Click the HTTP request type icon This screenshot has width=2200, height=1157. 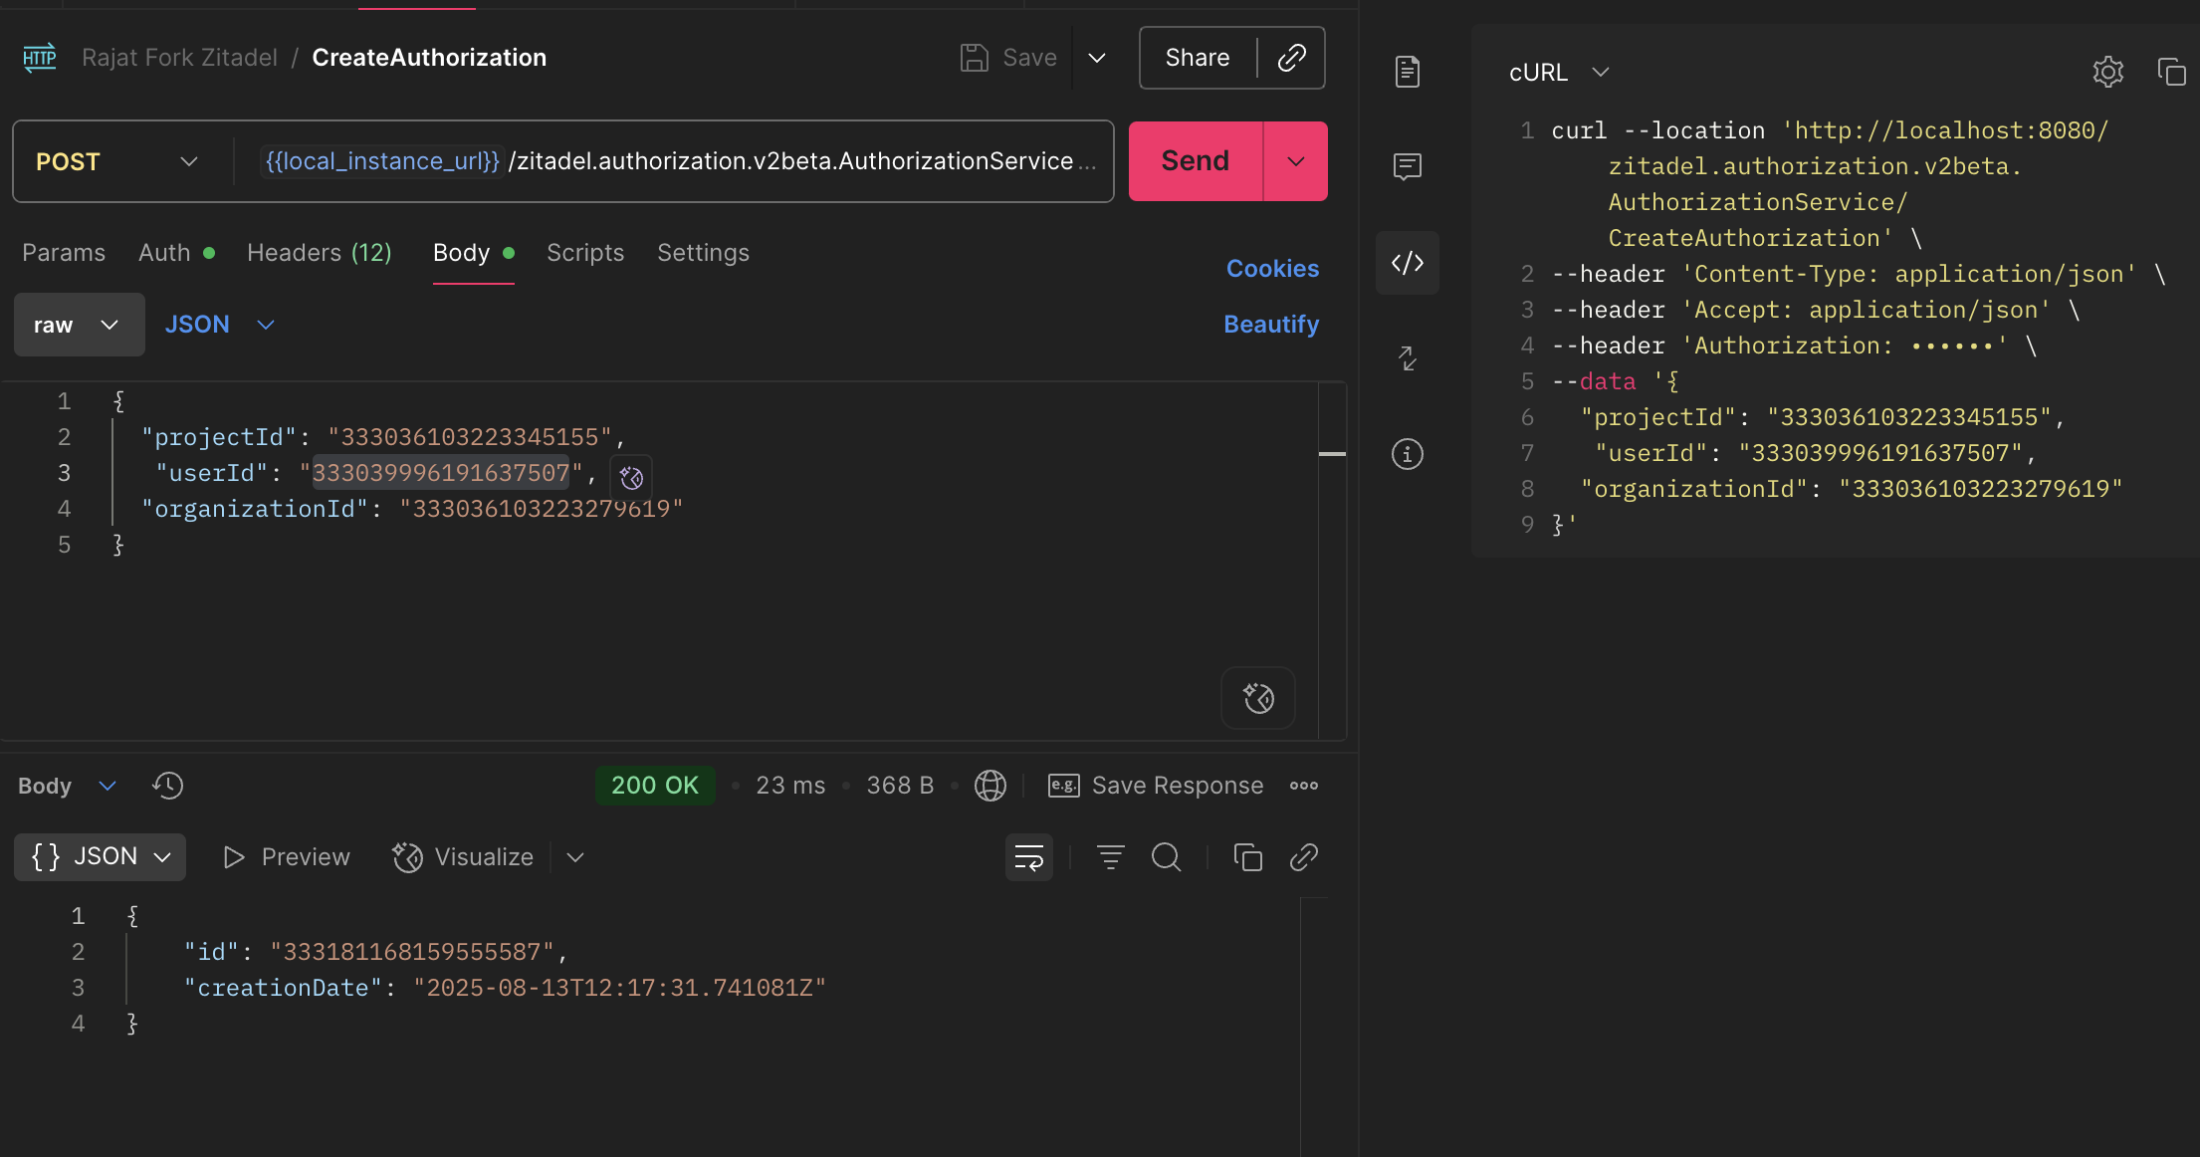[40, 58]
